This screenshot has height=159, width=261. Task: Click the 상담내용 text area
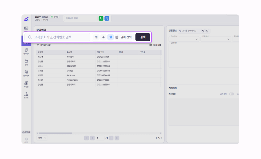coord(204,55)
